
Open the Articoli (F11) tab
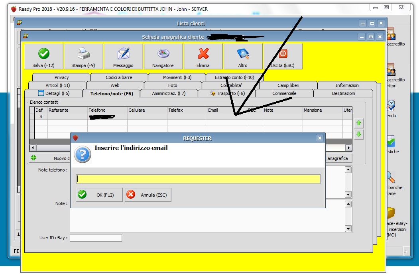tap(57, 85)
